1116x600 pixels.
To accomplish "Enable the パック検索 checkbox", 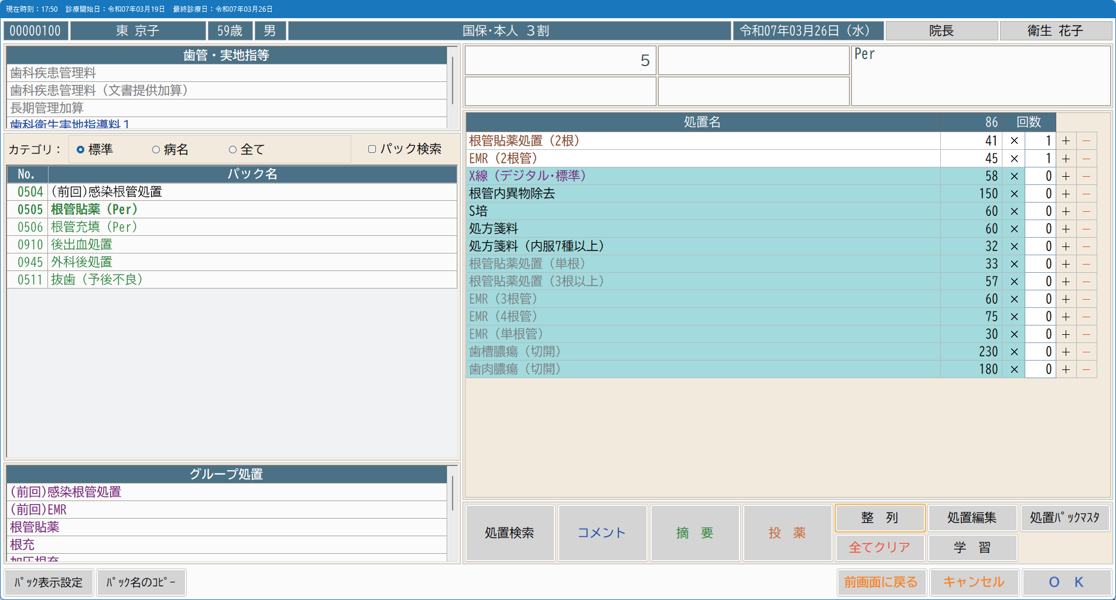I will coord(372,149).
